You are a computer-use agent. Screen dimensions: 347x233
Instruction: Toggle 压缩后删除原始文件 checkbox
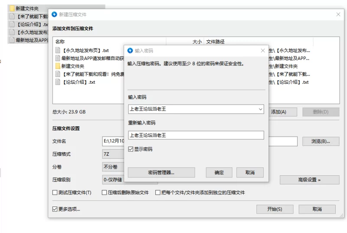click(x=105, y=193)
